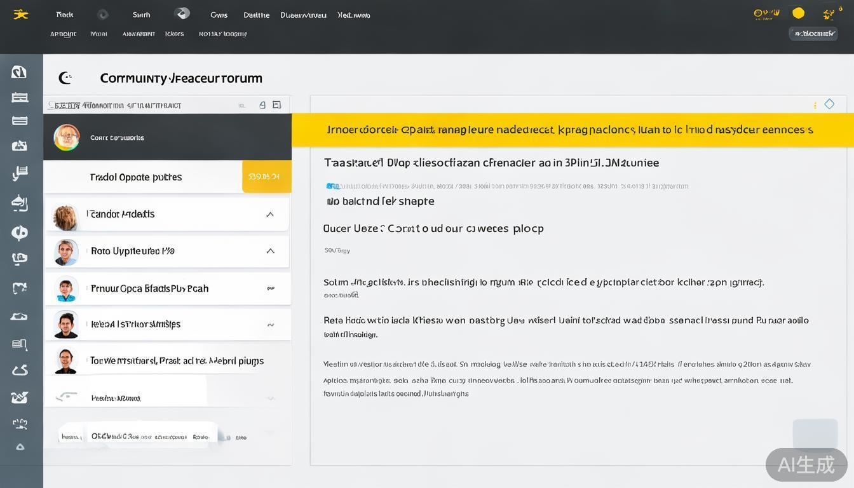Click the blue diamond icon in content header
The image size is (854, 488).
pos(829,104)
